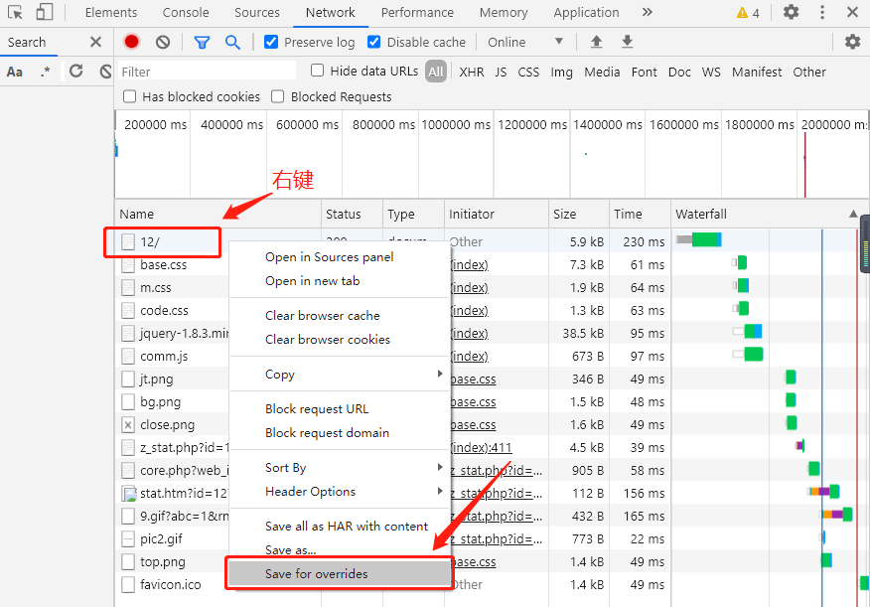This screenshot has width=870, height=607.
Task: Expand the Sort By submenu
Action: coord(340,468)
